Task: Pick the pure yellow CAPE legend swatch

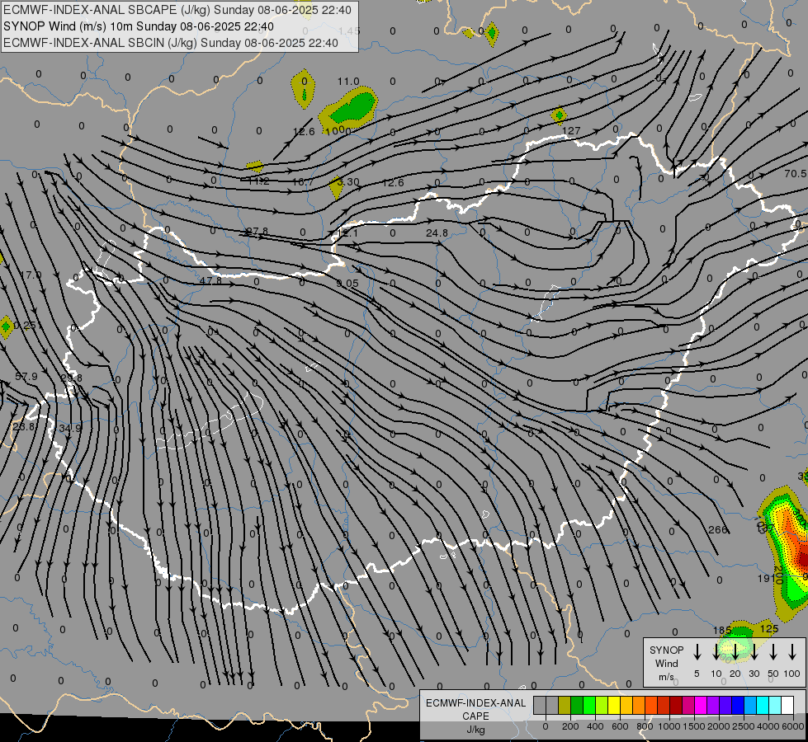Action: pyautogui.click(x=614, y=706)
